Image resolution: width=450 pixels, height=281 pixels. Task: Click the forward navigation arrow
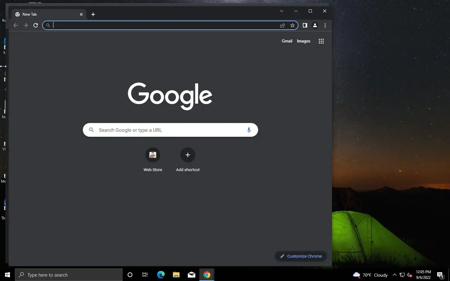point(26,25)
